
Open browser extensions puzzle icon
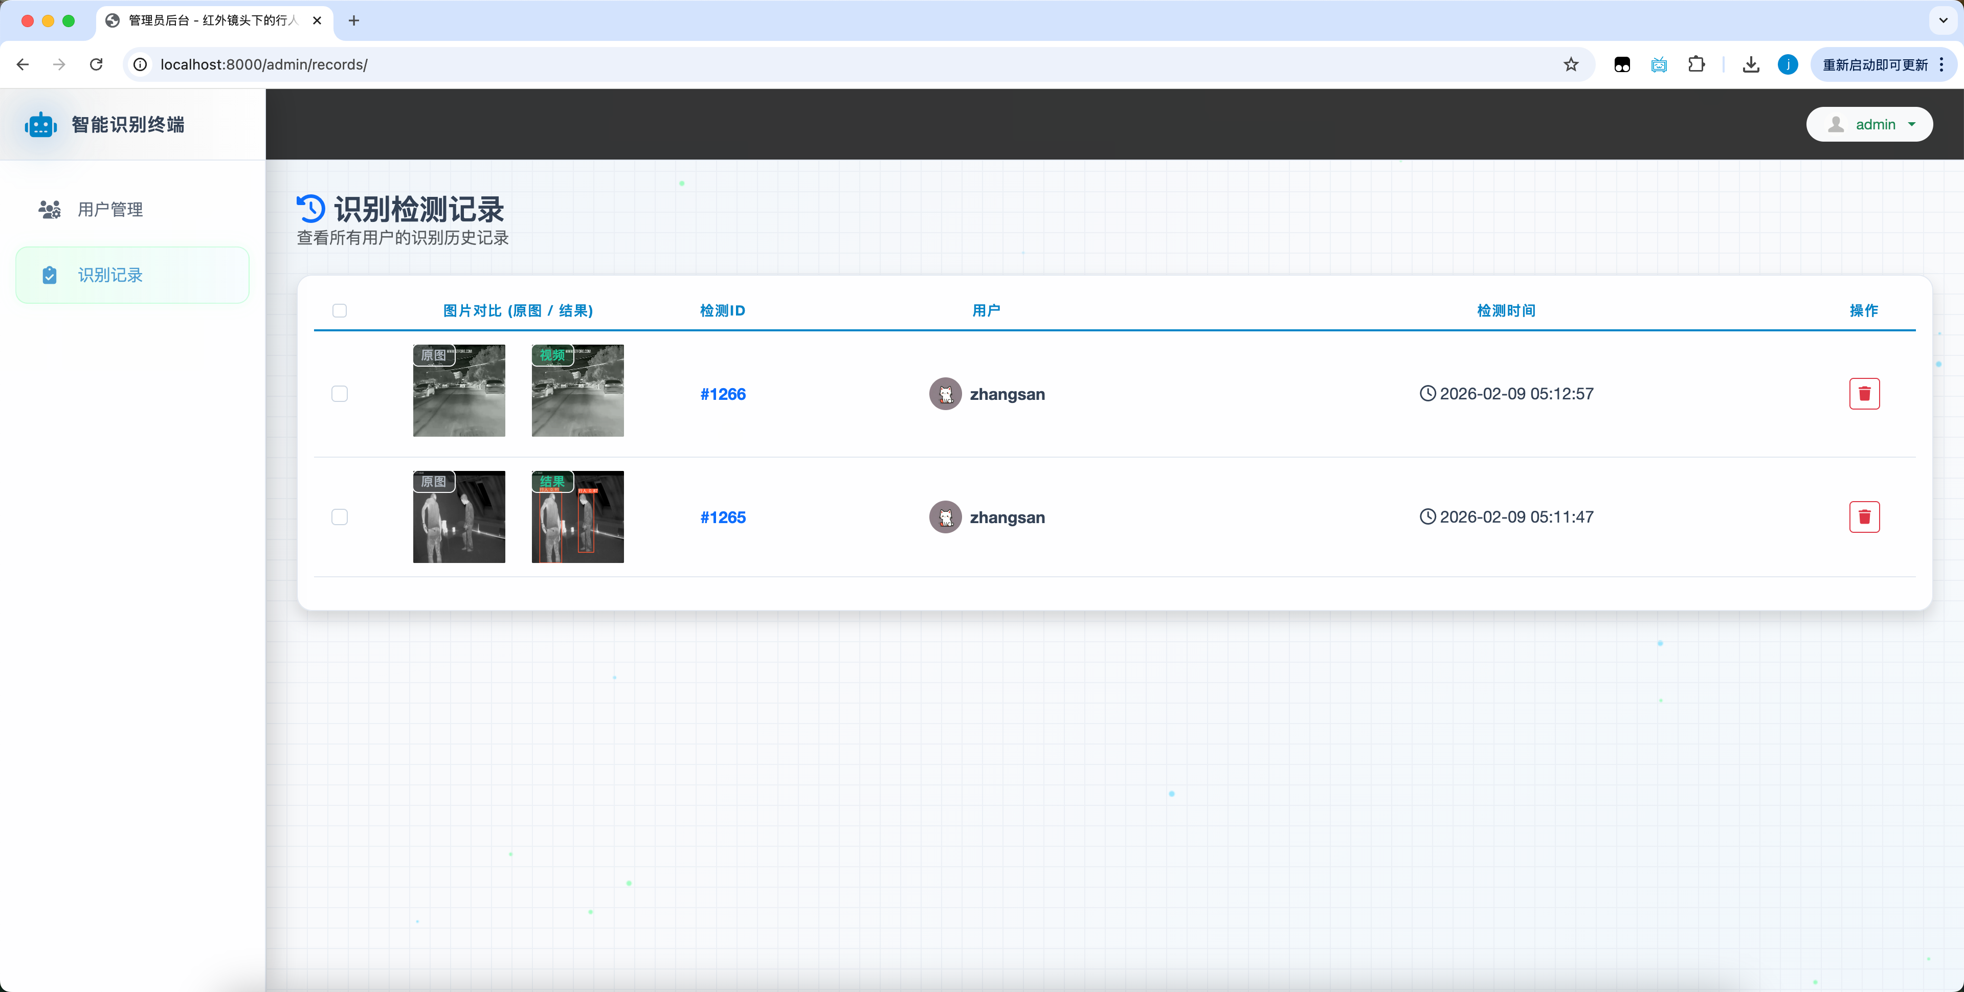(1695, 65)
